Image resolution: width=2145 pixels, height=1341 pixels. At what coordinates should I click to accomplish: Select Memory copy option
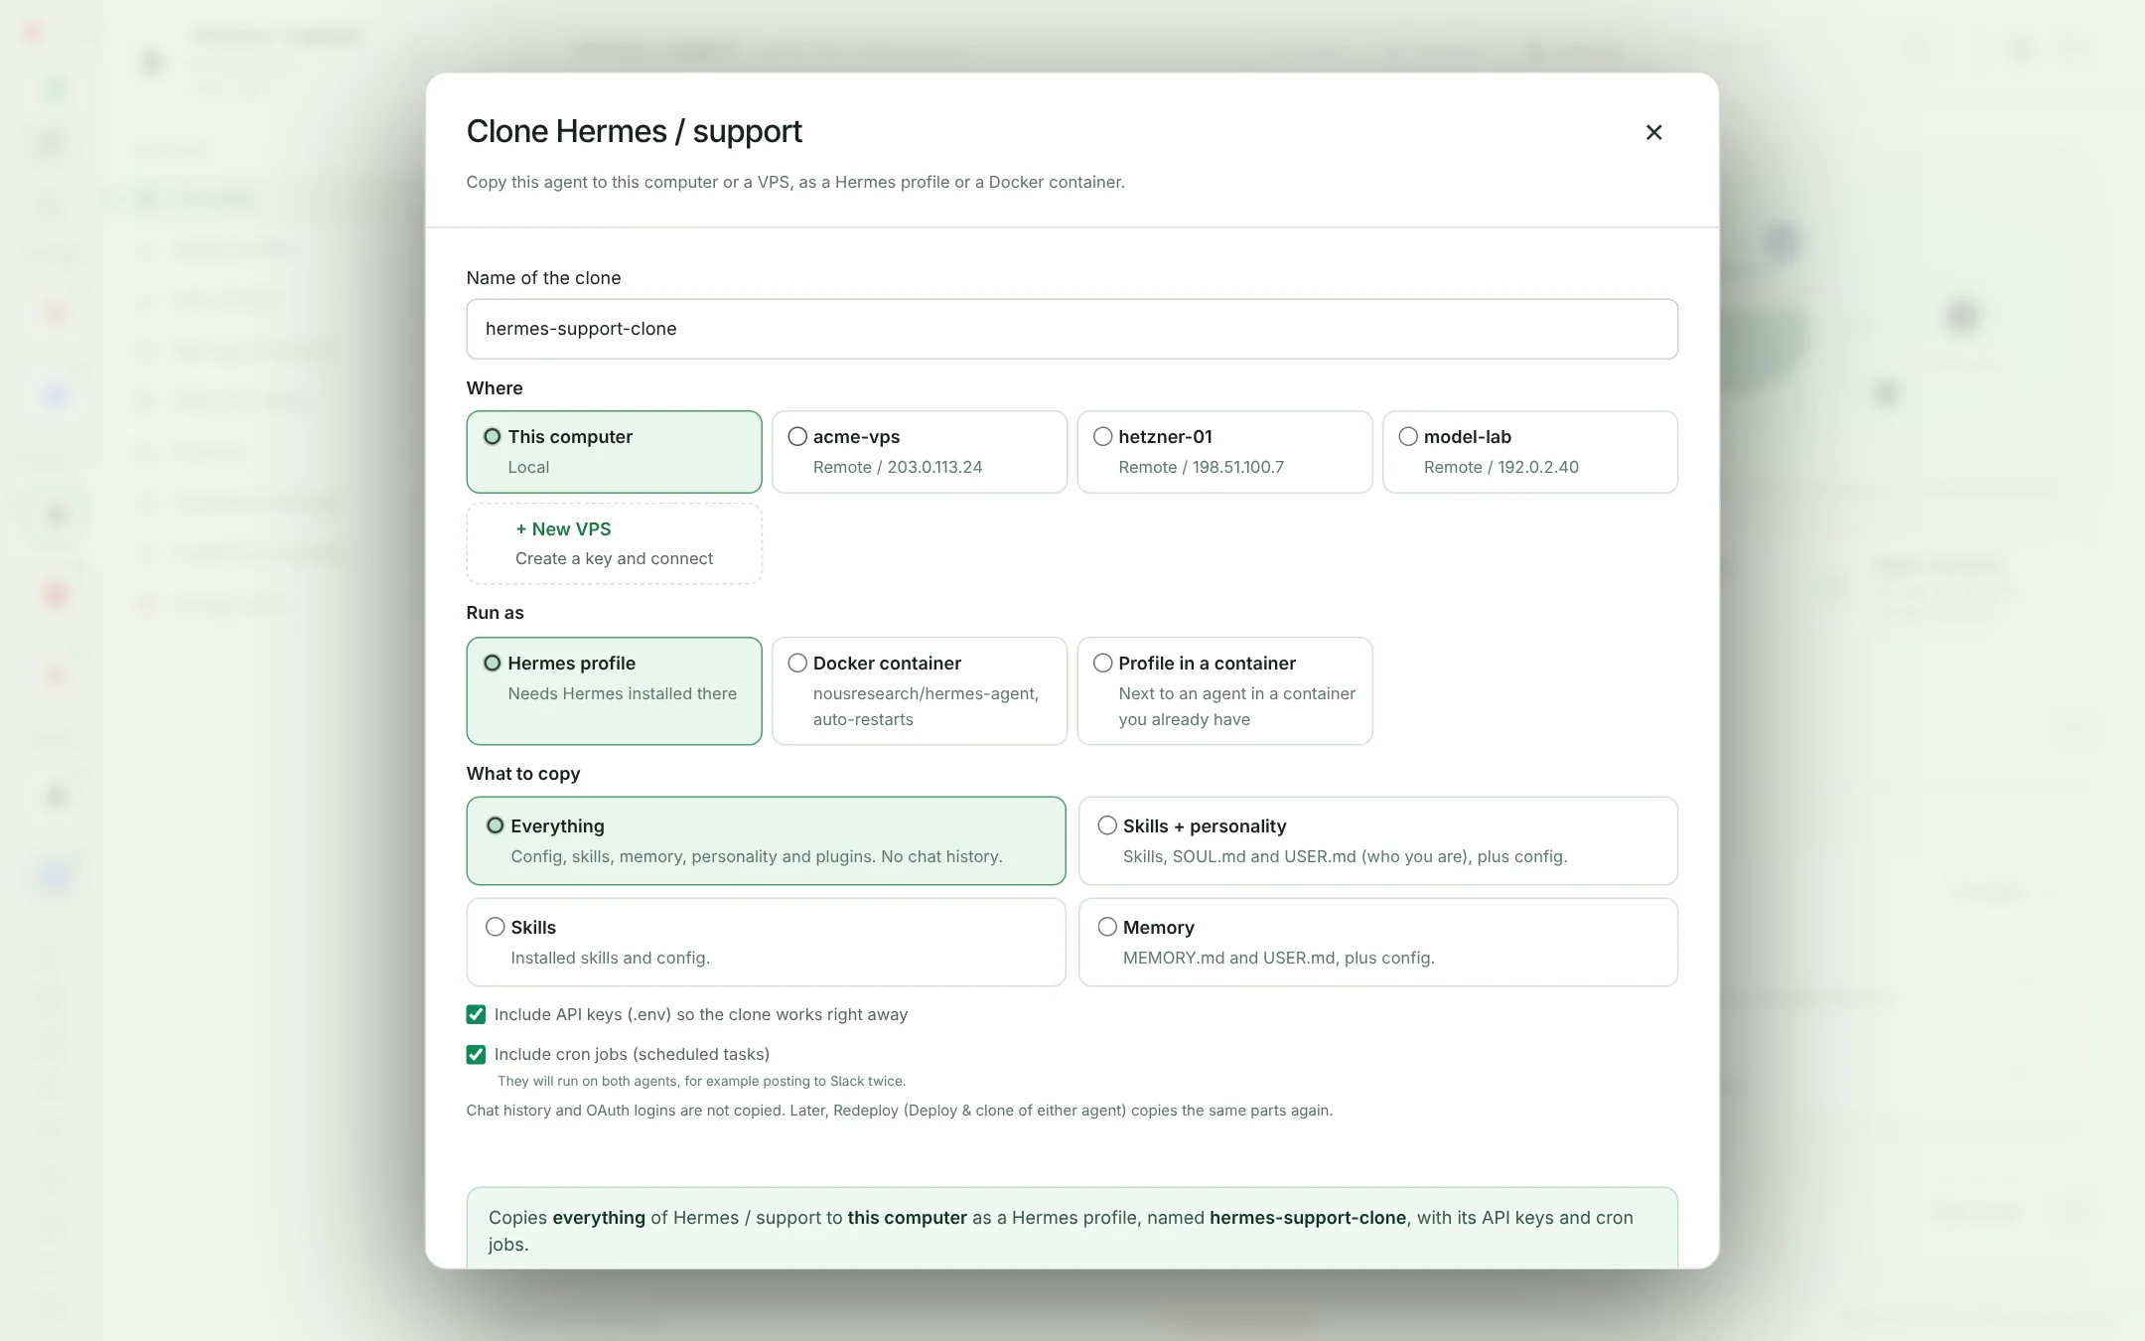pos(1378,942)
